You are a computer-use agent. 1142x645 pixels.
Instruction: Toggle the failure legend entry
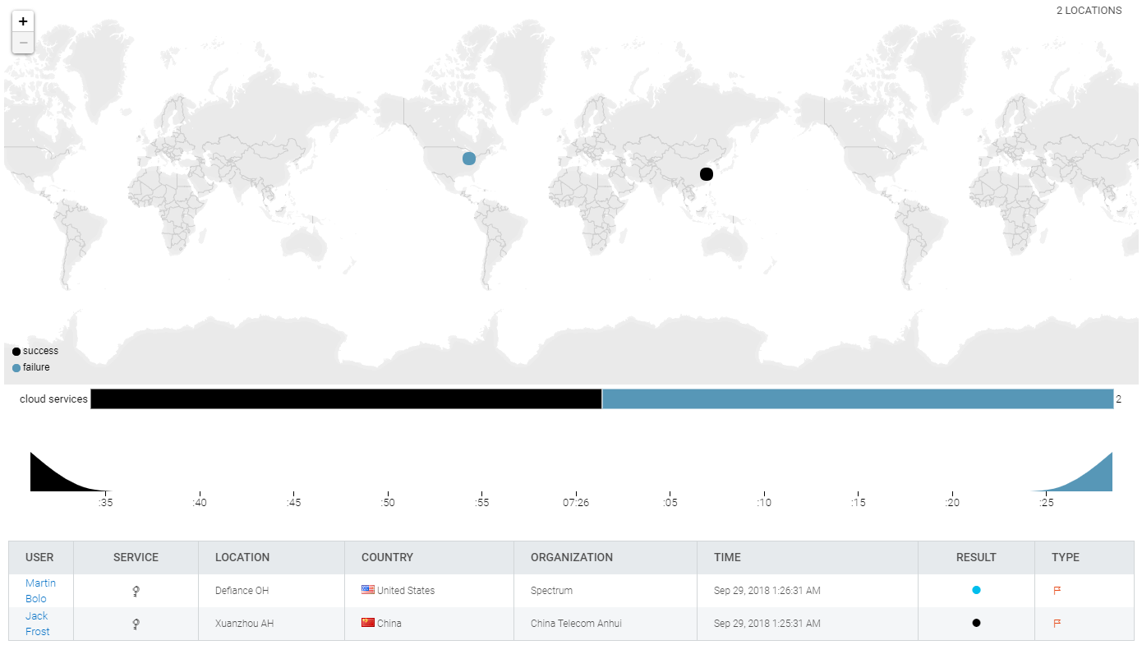click(x=31, y=367)
